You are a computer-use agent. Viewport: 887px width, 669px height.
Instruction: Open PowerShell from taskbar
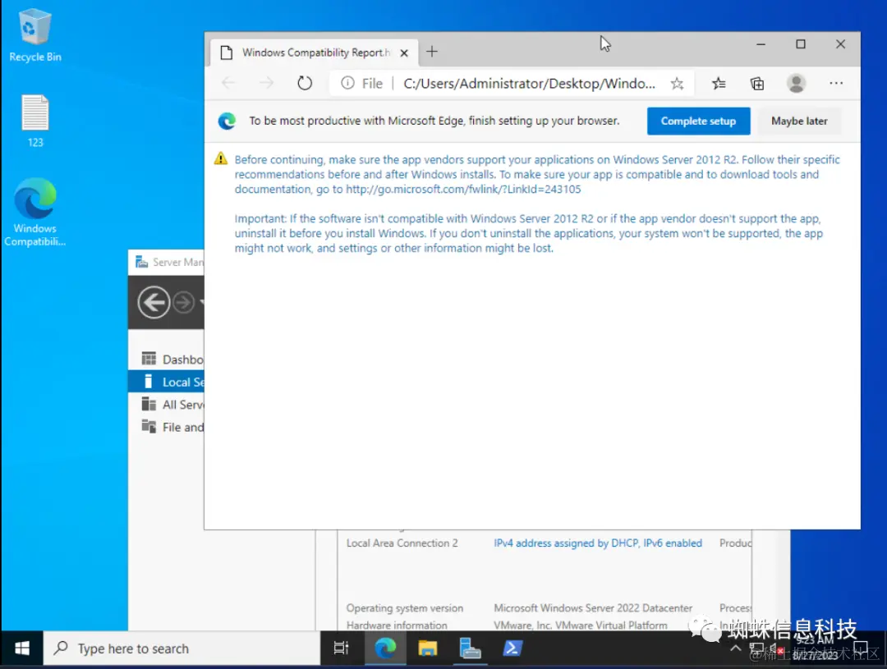pyautogui.click(x=512, y=648)
